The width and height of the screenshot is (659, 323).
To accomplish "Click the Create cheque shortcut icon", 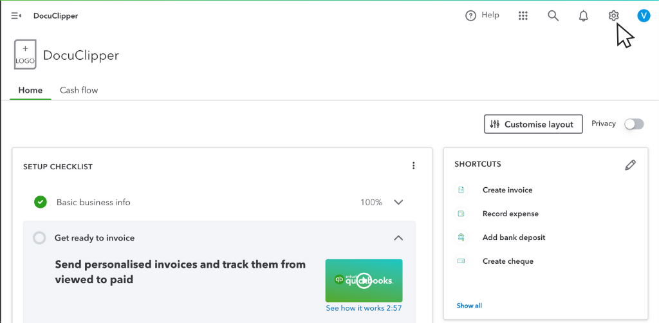I will click(461, 261).
